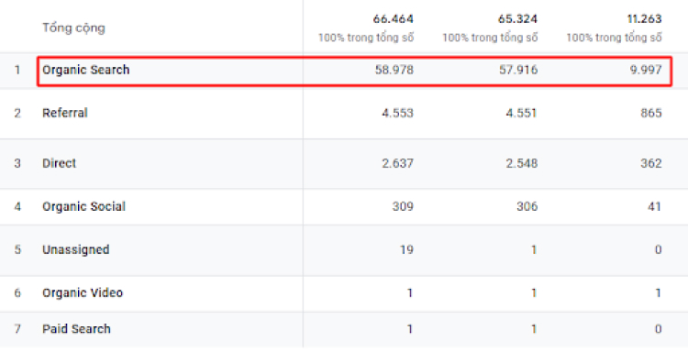Click row number 5 beside Unassigned
The image size is (688, 352).
tap(17, 250)
